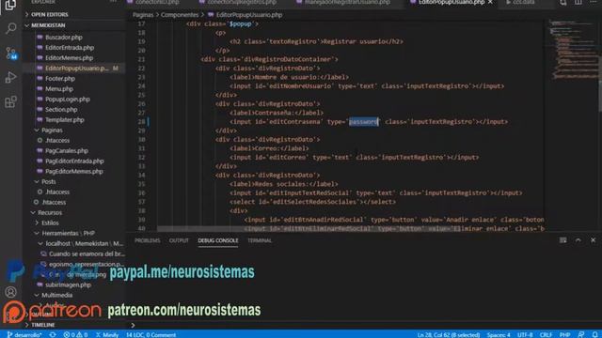Open PopupLogin.php in the explorer
The image size is (602, 338).
pos(68,100)
